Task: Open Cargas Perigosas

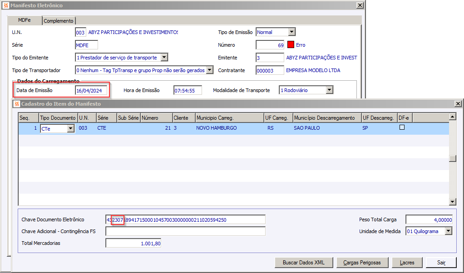Action: point(362,263)
